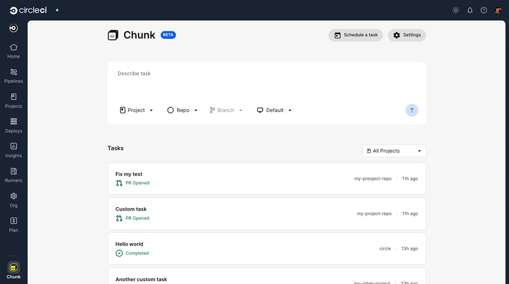Expand the Branch selector

tap(226, 110)
